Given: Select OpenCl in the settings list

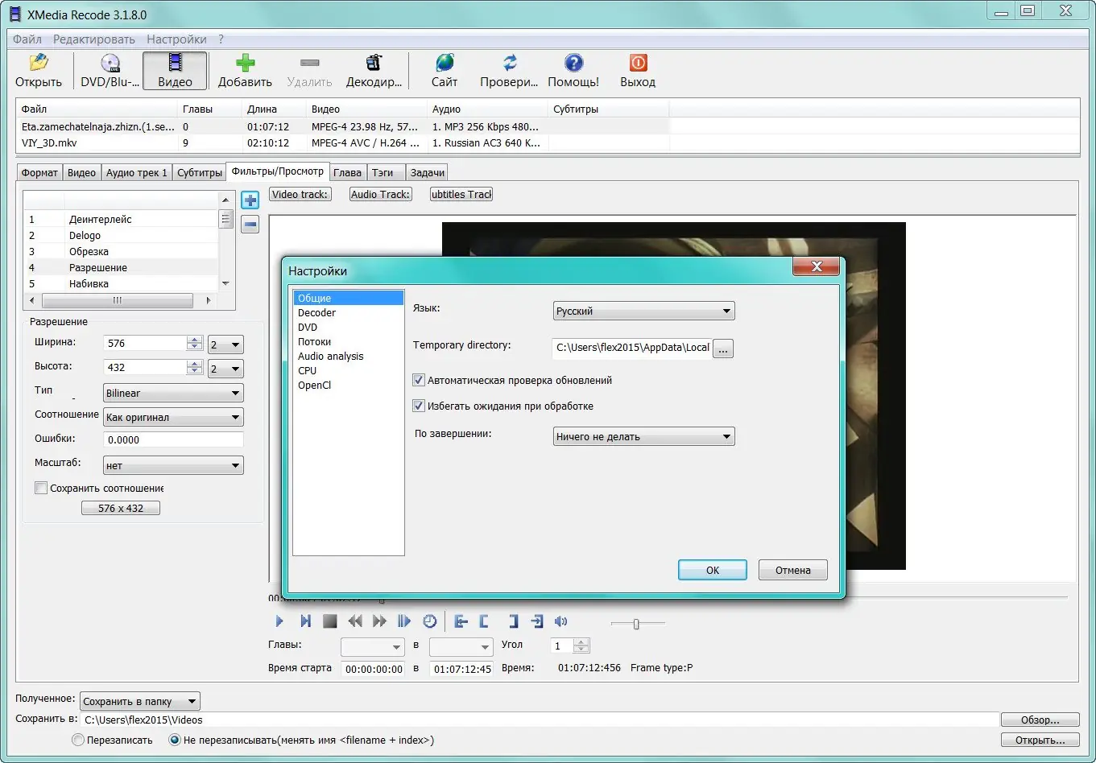Looking at the screenshot, I should click(x=315, y=385).
